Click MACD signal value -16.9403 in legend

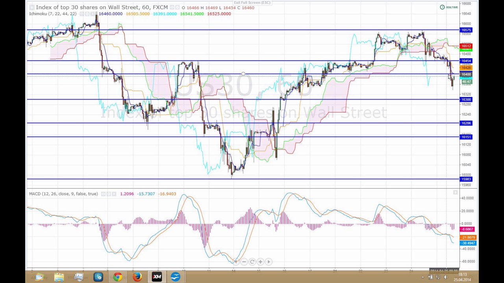(x=167, y=194)
